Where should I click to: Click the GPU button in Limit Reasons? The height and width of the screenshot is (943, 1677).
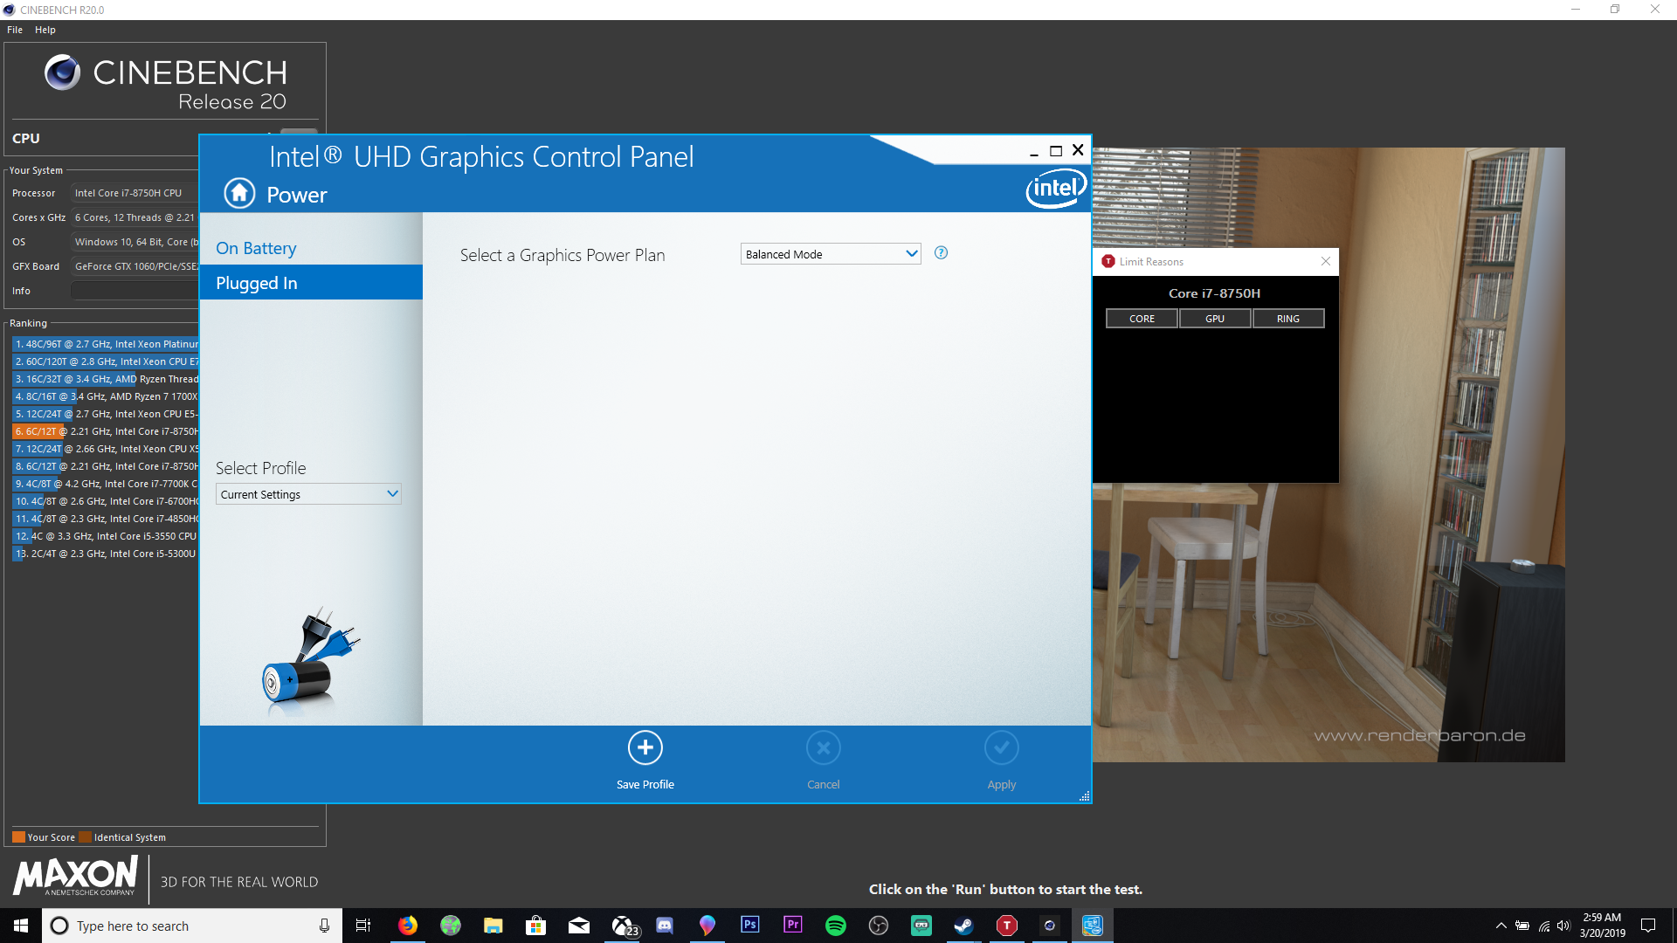coord(1215,319)
